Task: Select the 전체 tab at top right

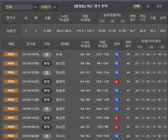Action: coord(136,7)
